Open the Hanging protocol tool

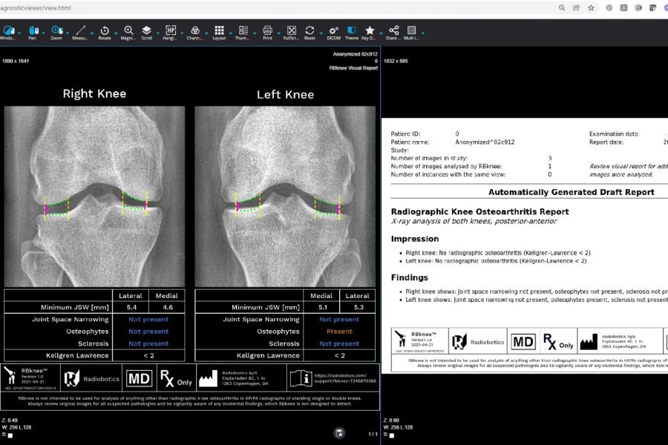pyautogui.click(x=171, y=30)
